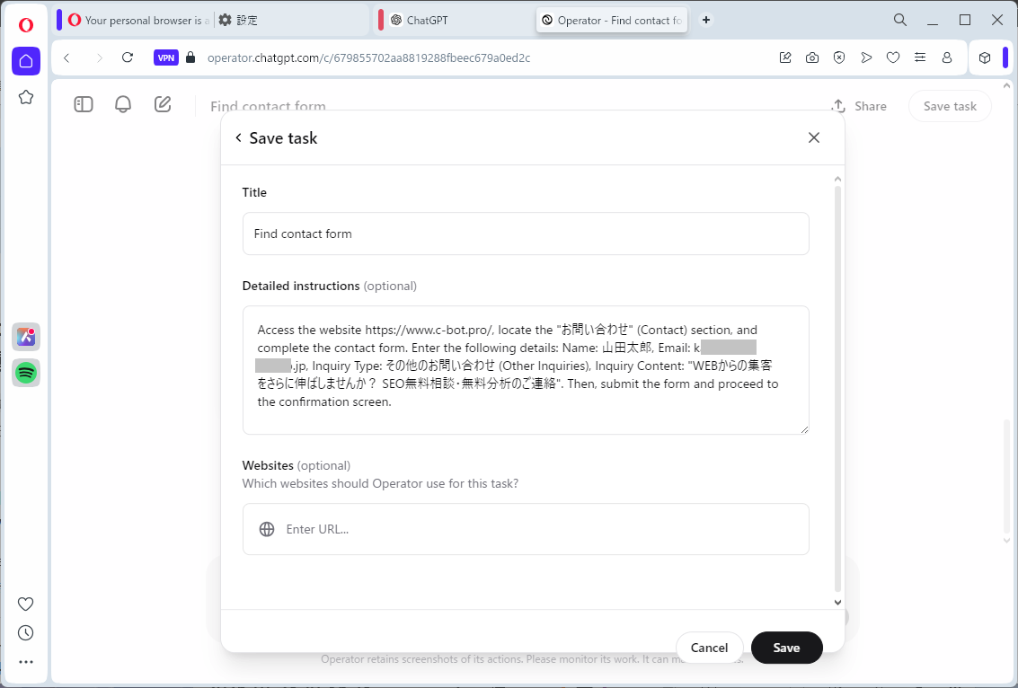Click the padlock site info icon
Screen dimensions: 1018x688
[x=190, y=57]
